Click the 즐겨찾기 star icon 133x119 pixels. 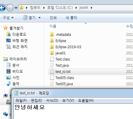click(6, 28)
